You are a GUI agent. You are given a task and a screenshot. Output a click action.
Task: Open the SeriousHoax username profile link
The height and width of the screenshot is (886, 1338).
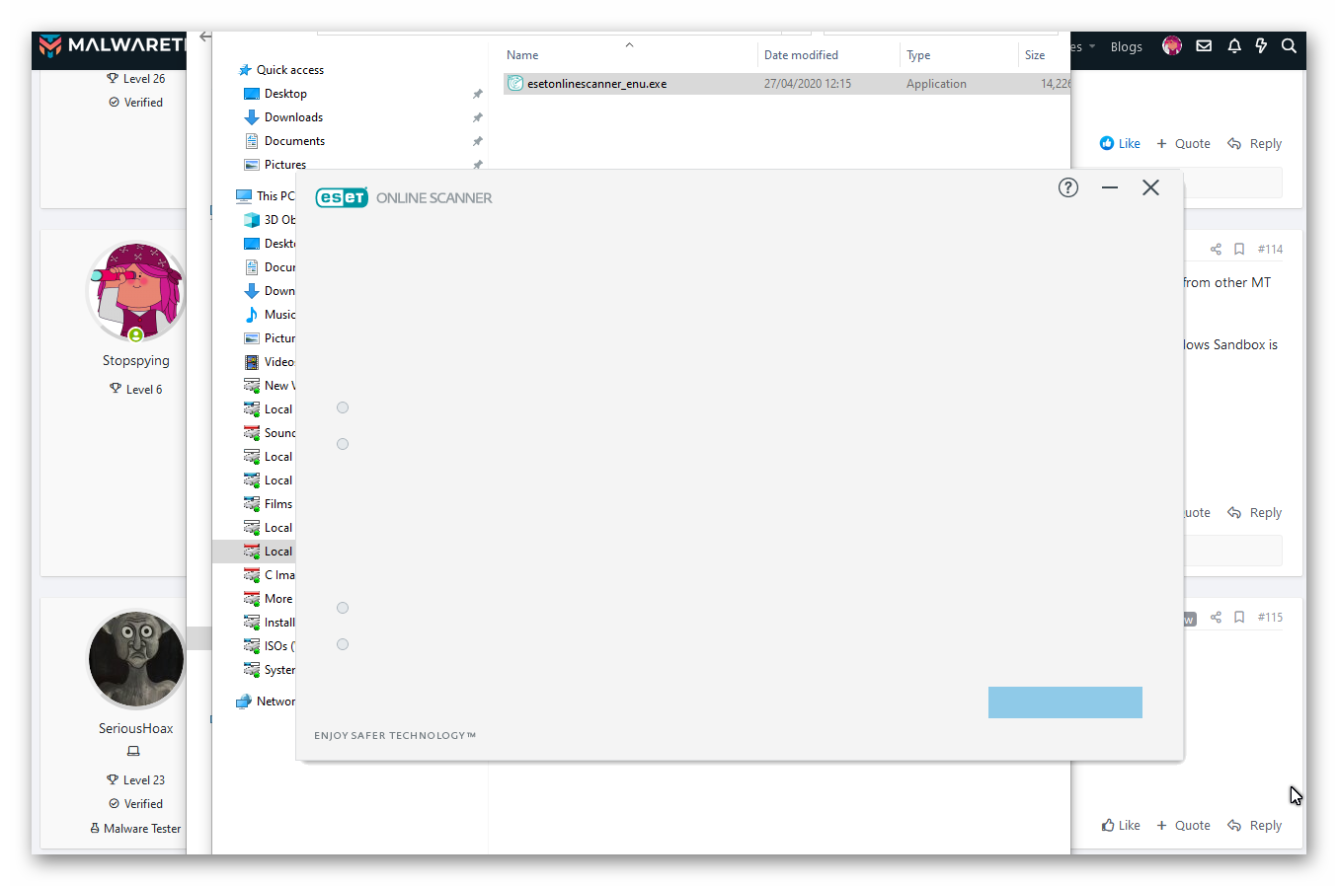pyautogui.click(x=136, y=728)
